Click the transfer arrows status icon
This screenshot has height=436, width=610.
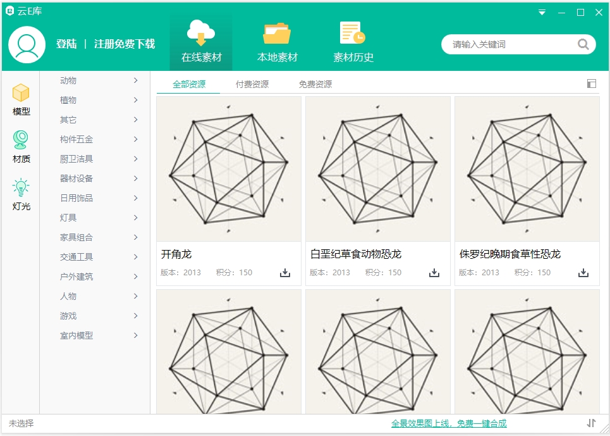(591, 423)
